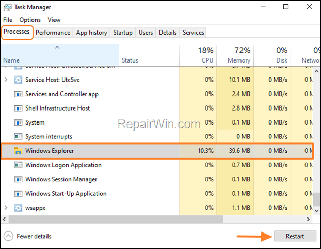The height and width of the screenshot is (249, 321).
Task: Click the System interrupts icon
Action: (x=18, y=137)
